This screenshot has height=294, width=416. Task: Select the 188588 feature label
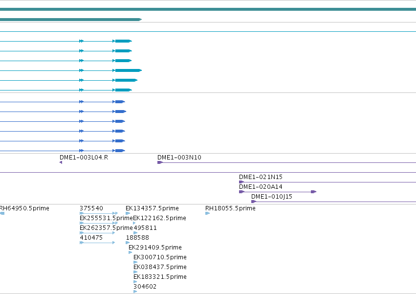pos(138,238)
